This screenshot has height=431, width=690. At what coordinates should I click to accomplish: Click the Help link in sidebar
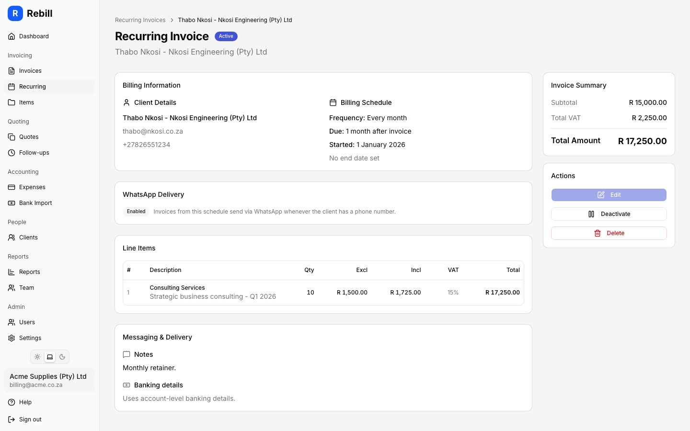pos(50,402)
